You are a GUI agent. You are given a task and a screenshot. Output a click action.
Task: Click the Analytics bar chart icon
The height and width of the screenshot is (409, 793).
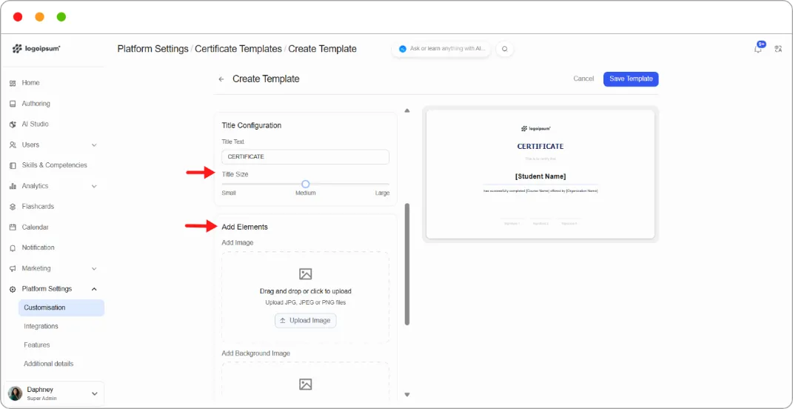[13, 186]
